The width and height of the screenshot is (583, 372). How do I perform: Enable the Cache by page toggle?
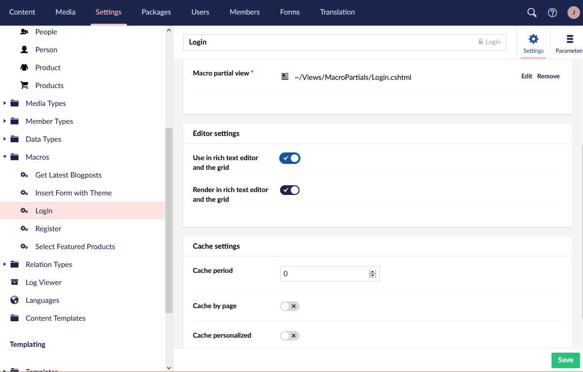[x=290, y=306]
